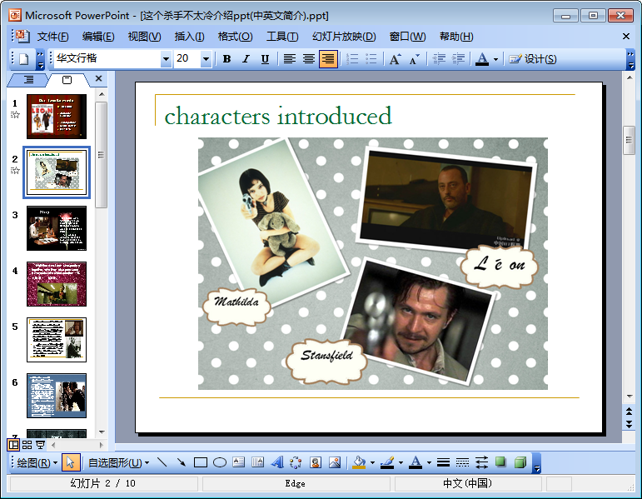Close the slides thumbnail pane
Image resolution: width=642 pixels, height=499 pixels.
point(98,78)
